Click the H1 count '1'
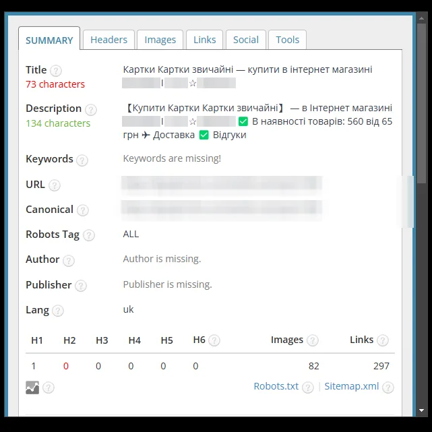This screenshot has height=432, width=432. pos(33,366)
